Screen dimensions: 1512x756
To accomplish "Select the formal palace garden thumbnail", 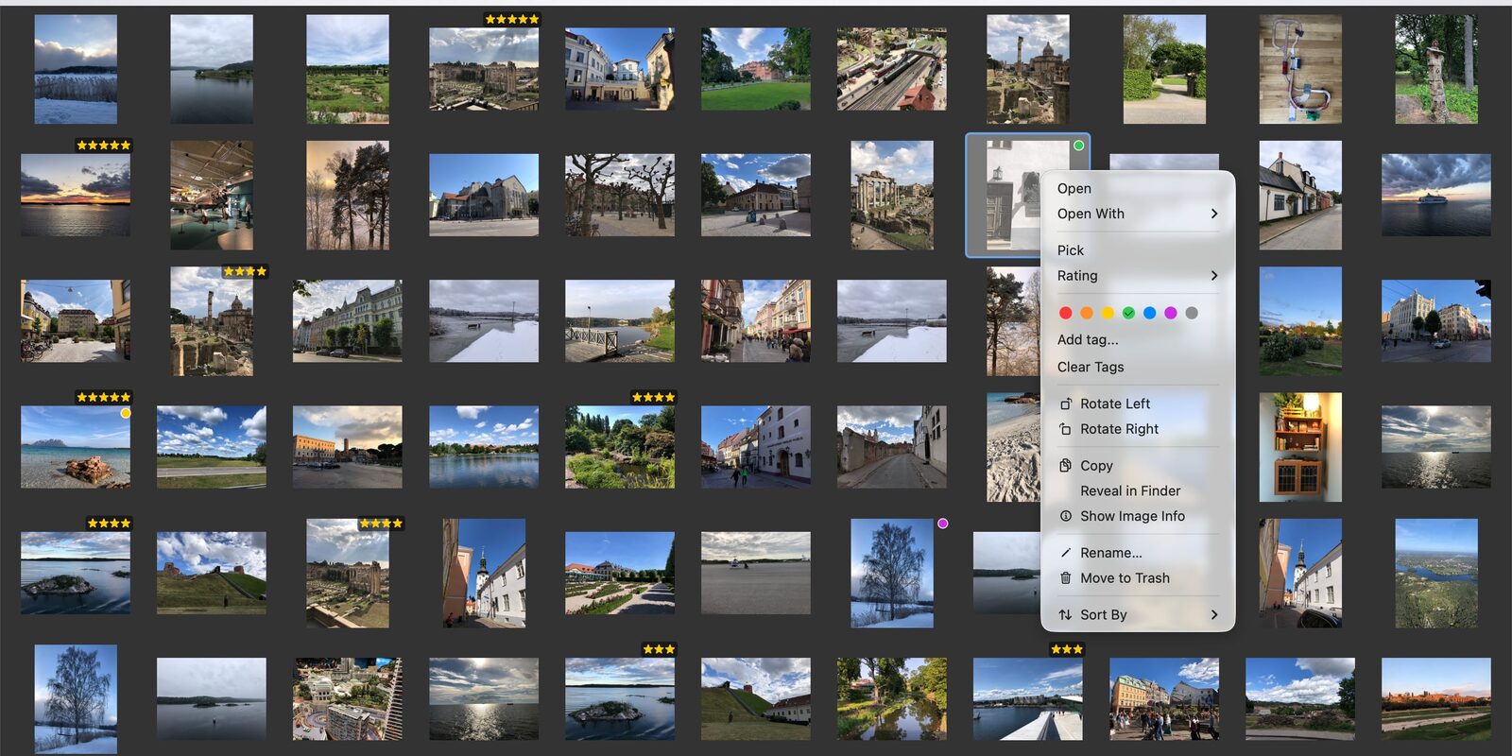I will [620, 574].
